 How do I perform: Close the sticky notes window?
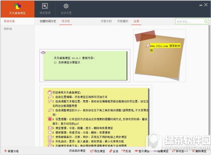point(206,5)
